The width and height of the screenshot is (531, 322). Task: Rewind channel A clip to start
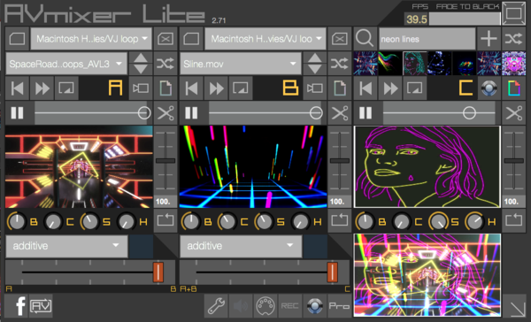[18, 88]
